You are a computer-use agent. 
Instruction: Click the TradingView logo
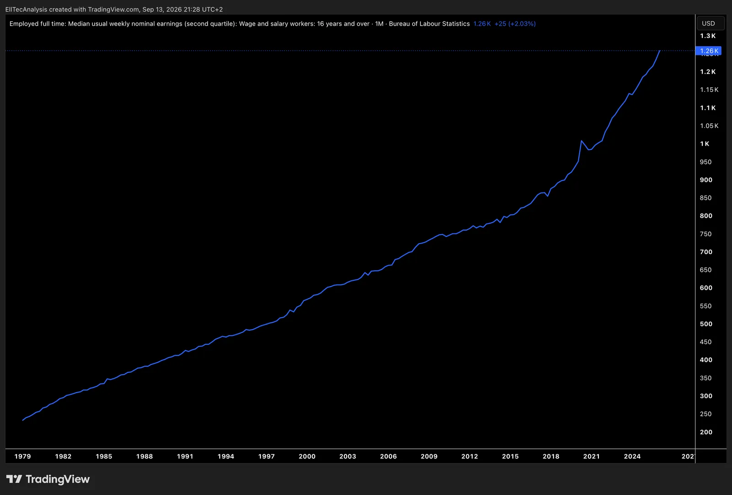(48, 479)
